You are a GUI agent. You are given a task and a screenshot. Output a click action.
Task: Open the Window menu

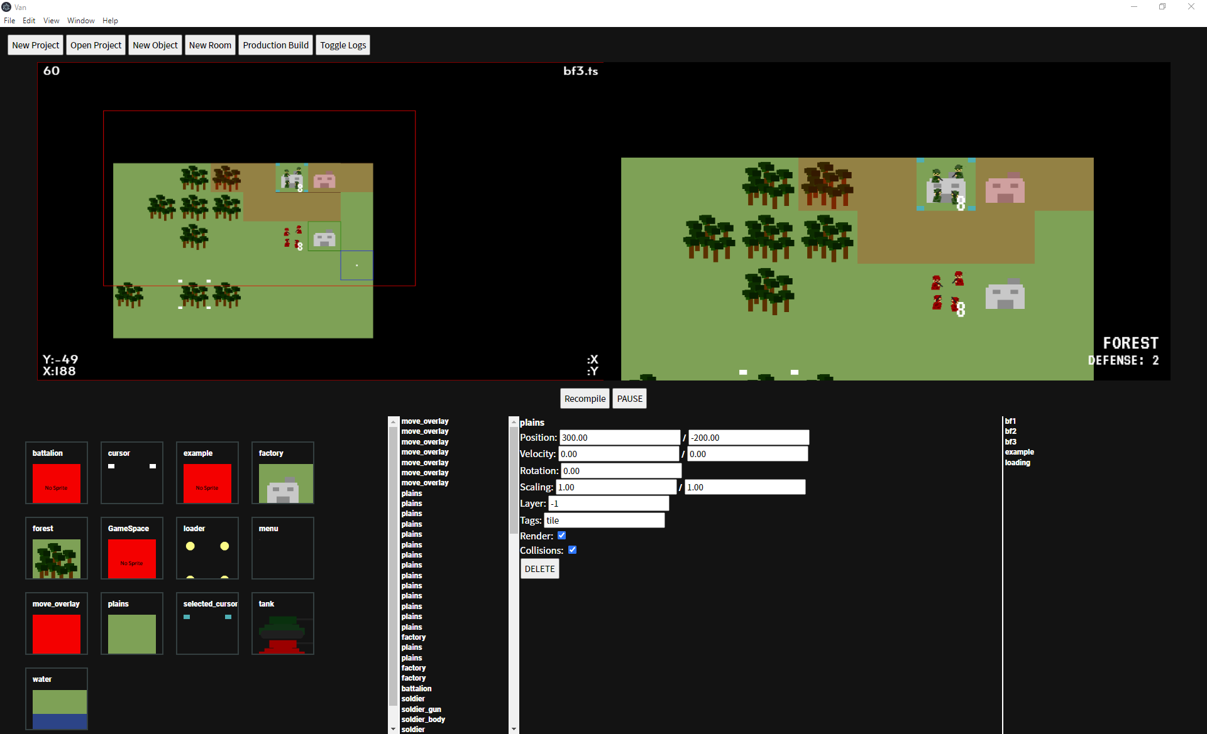pyautogui.click(x=80, y=21)
